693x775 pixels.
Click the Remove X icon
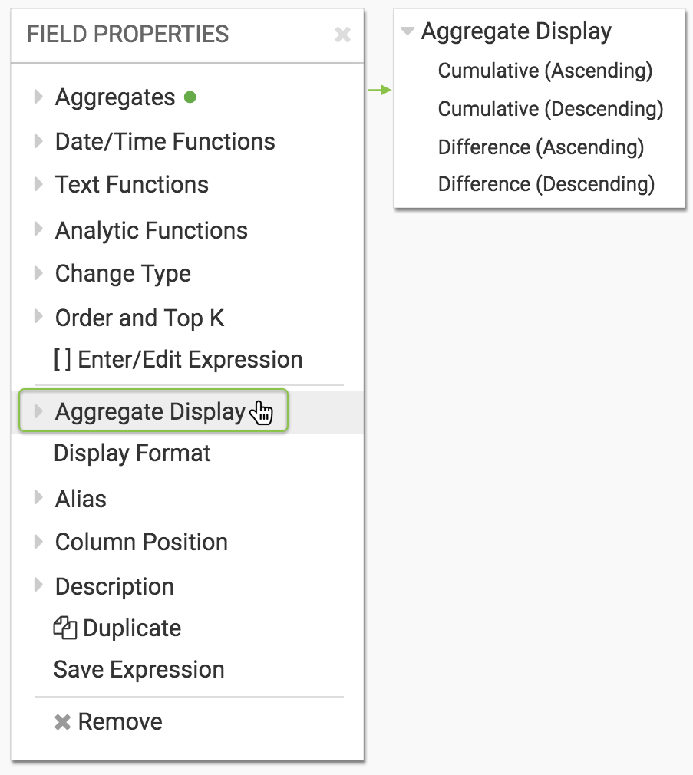[x=63, y=722]
